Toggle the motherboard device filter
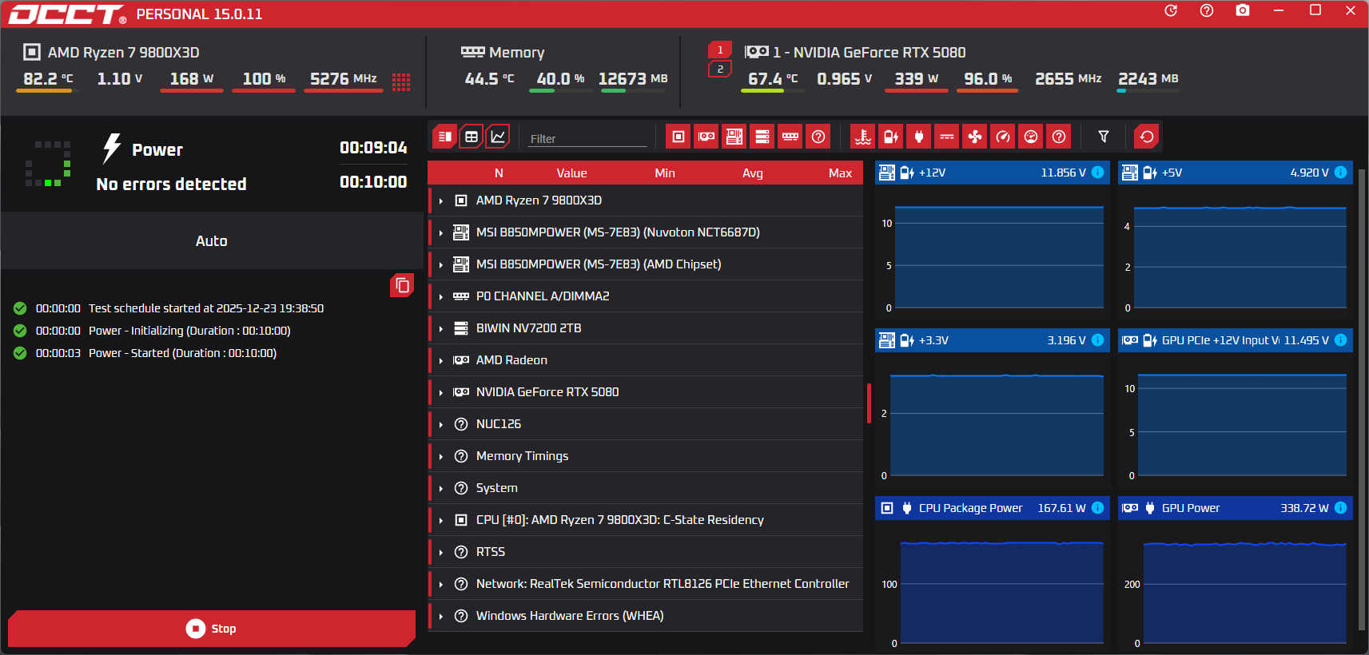1369x655 pixels. [x=734, y=137]
